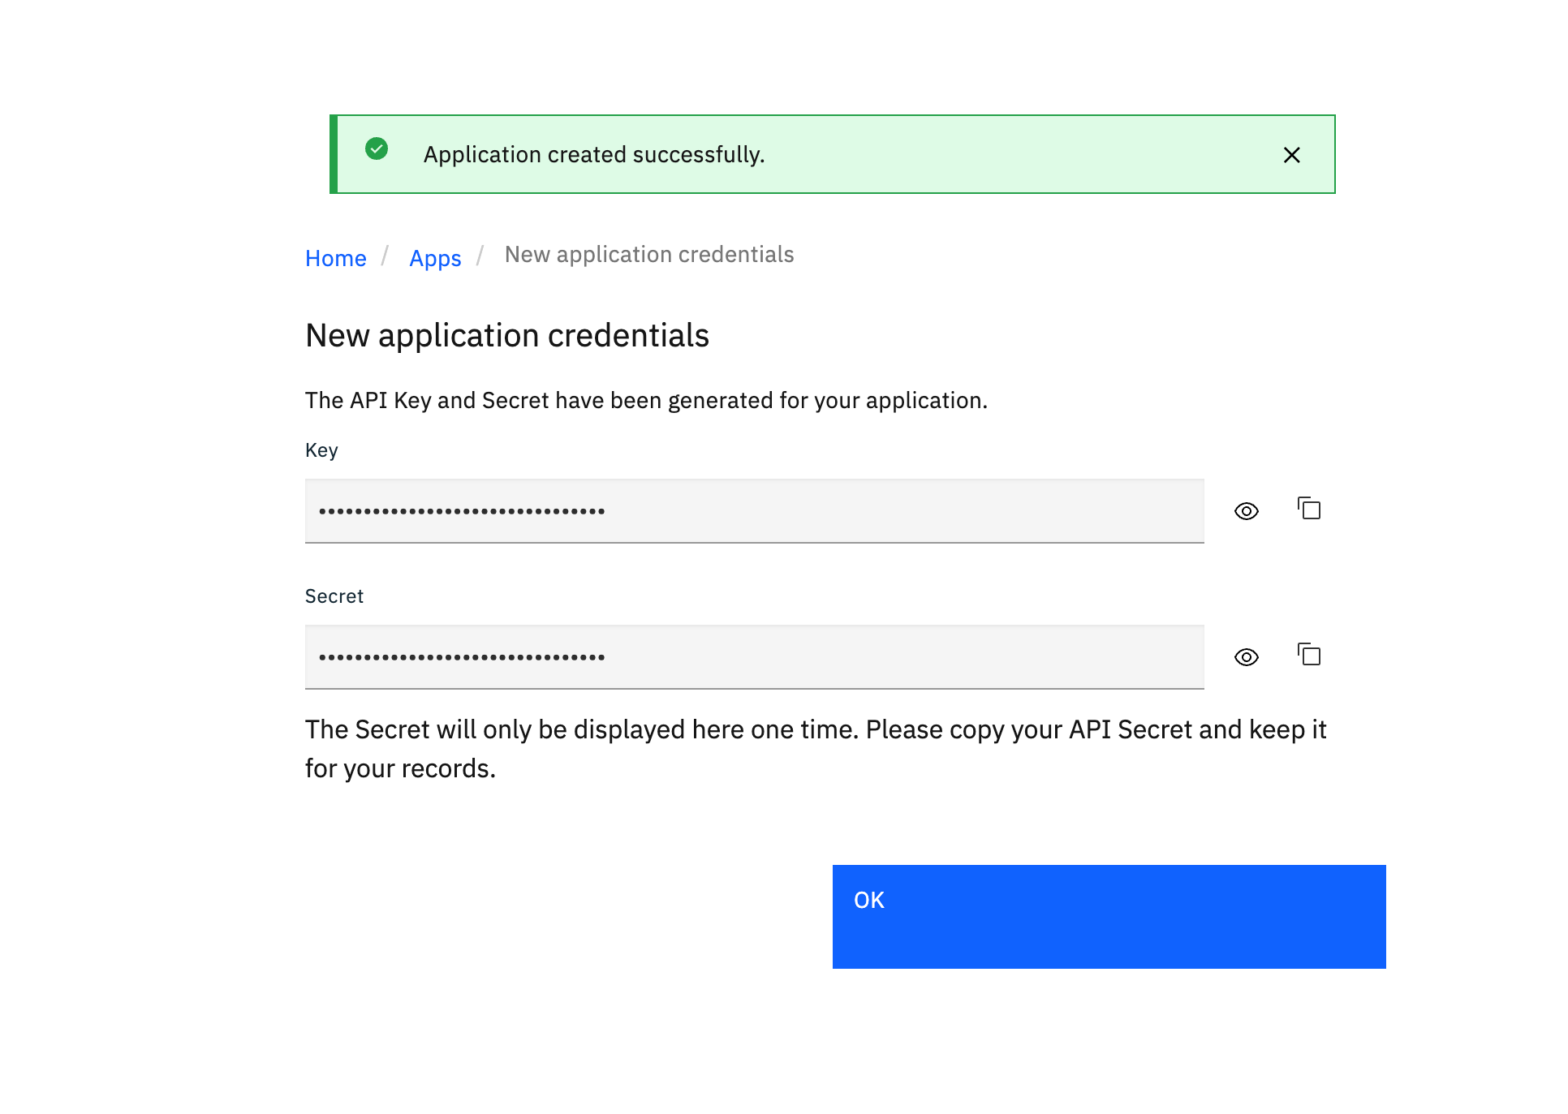Dismiss the success notification banner
Image resolution: width=1568 pixels, height=1114 pixels.
point(1291,155)
